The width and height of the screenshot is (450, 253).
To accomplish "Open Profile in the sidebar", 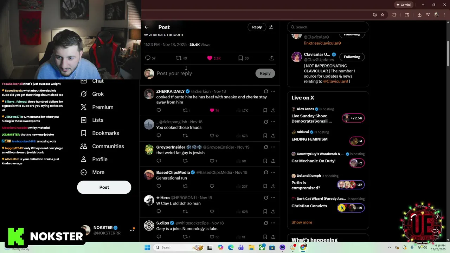I will 94,159.
